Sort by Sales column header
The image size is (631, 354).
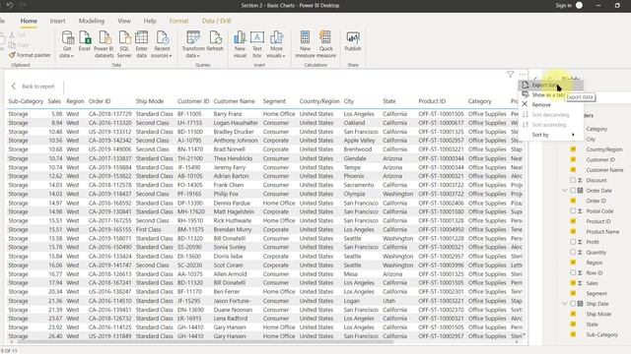pos(54,101)
